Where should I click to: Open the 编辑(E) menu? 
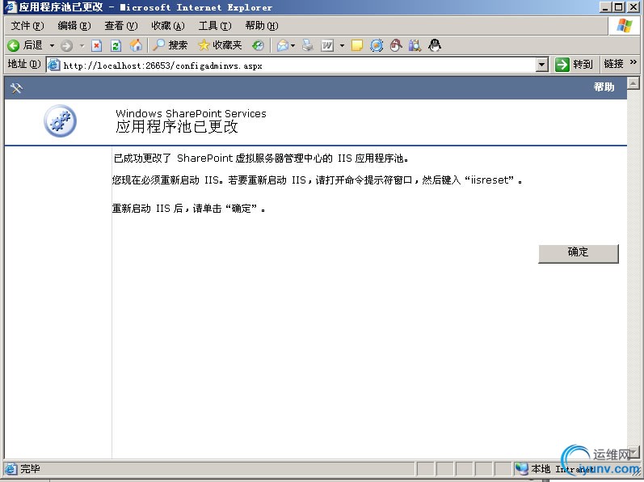[74, 26]
